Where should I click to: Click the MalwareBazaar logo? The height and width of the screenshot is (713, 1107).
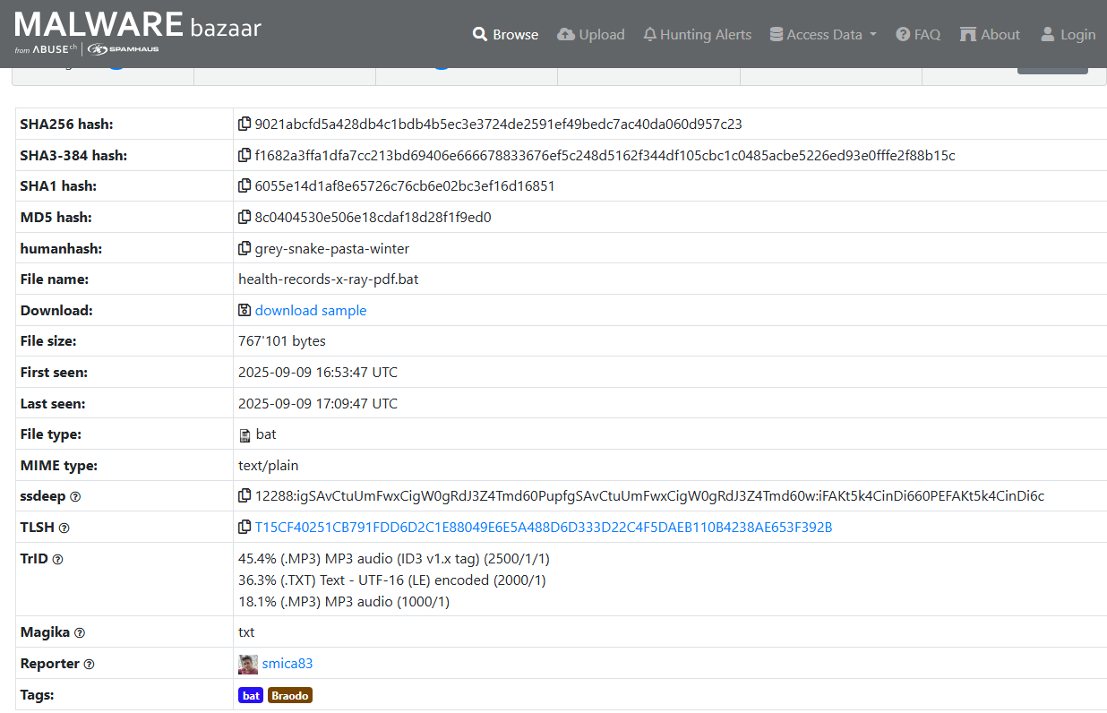point(138,32)
